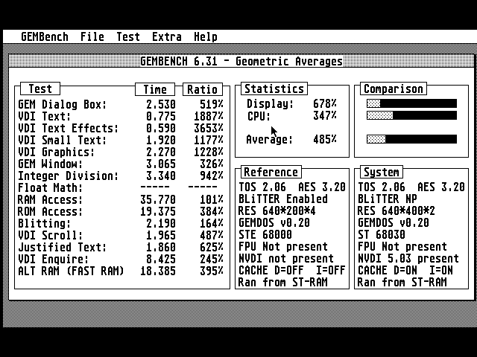477x357 pixels.
Task: Open the File menu
Action: click(x=92, y=37)
